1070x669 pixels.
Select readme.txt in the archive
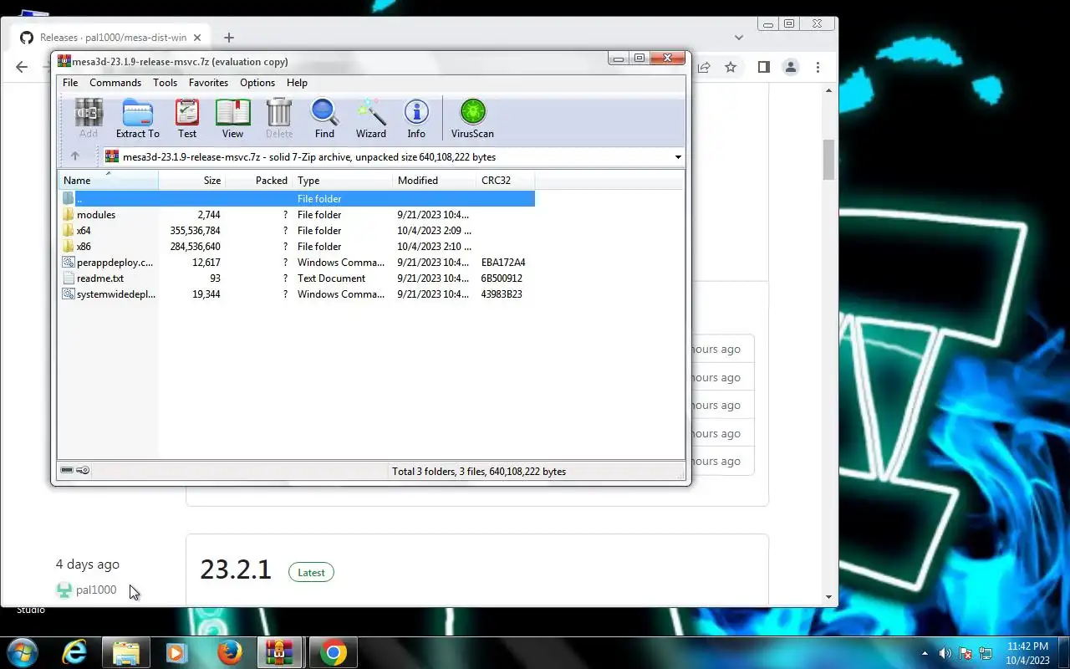coord(100,278)
